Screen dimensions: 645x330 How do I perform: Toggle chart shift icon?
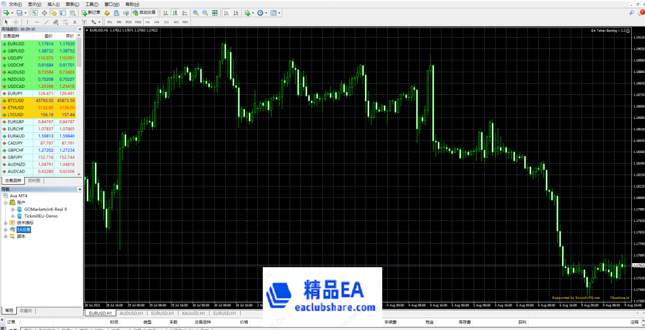236,13
